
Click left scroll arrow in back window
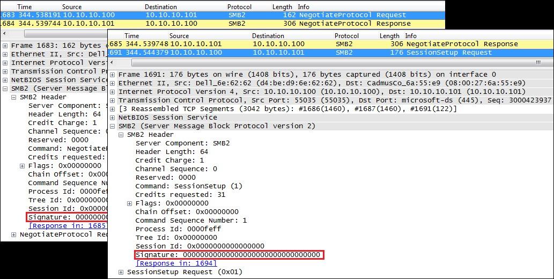pos(5,34)
